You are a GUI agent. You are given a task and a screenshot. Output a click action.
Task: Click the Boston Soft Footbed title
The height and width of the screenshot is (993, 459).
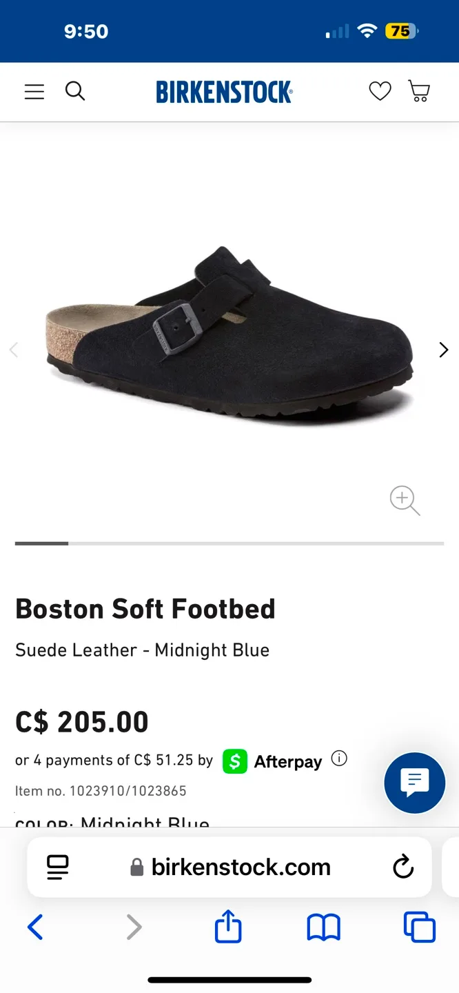pyautogui.click(x=145, y=609)
